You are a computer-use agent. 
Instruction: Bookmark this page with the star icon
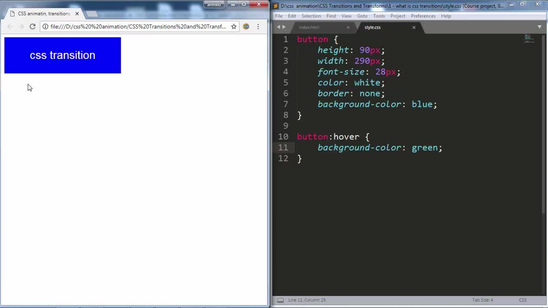coord(234,27)
